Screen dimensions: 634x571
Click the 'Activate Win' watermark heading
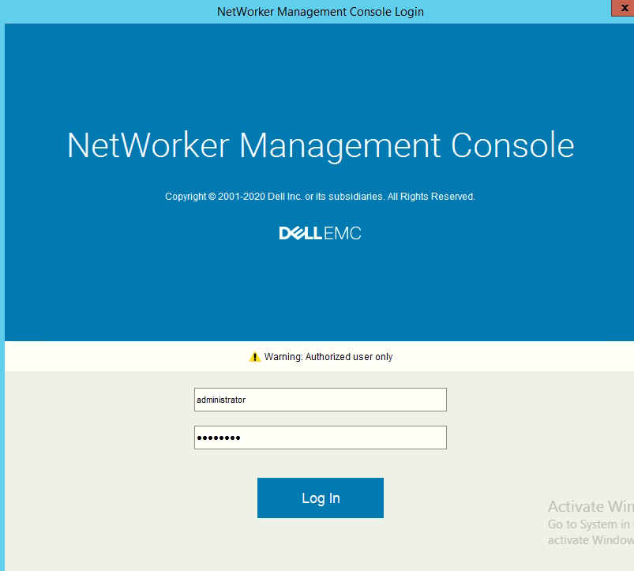pos(590,506)
